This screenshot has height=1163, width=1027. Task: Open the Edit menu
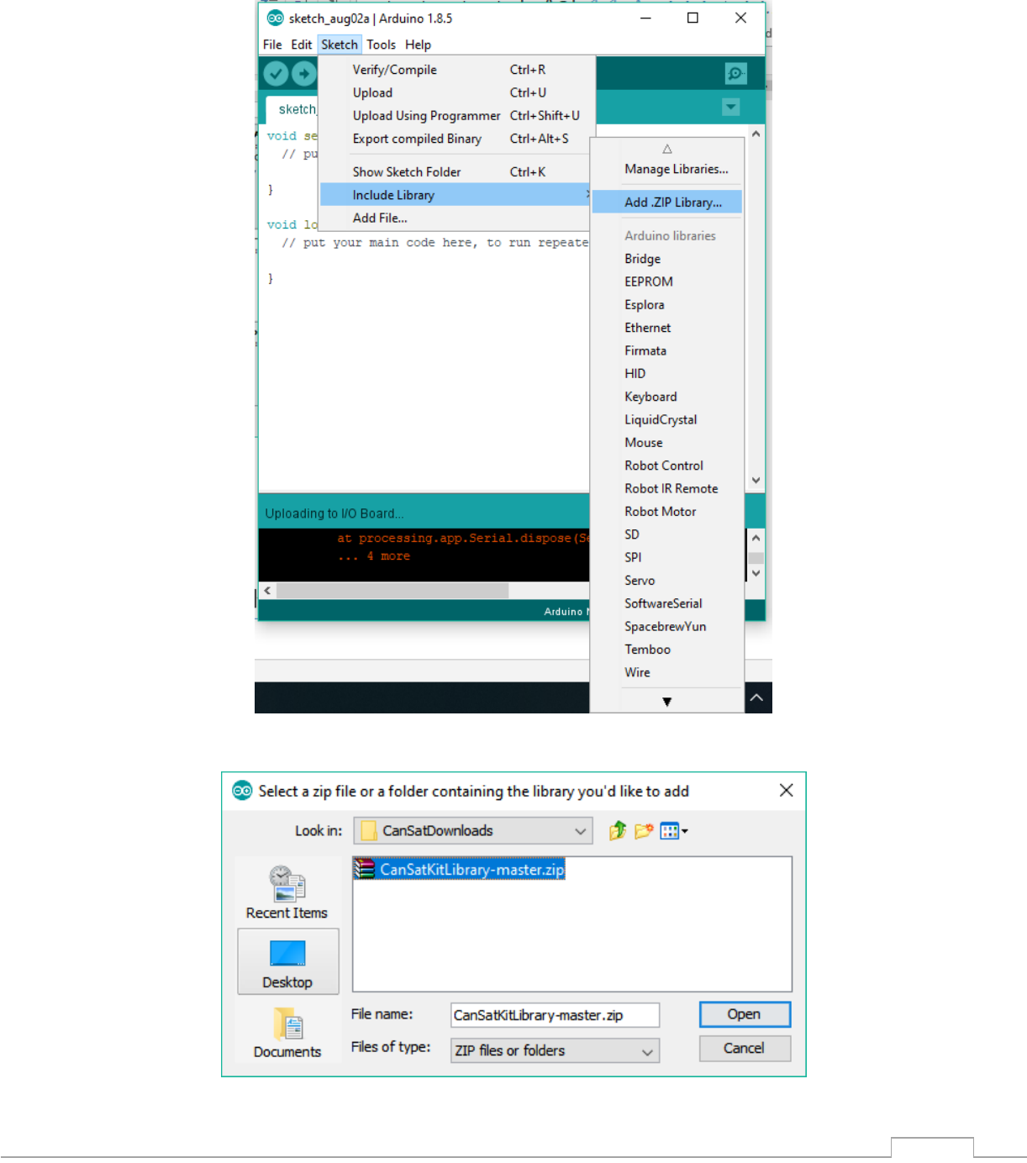[x=301, y=45]
